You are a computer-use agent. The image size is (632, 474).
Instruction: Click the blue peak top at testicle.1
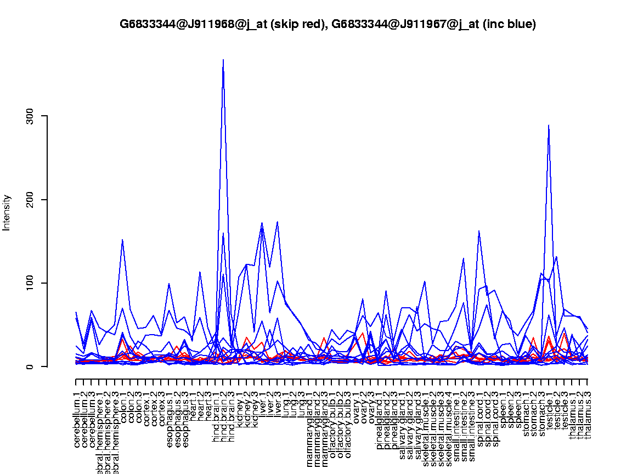coord(549,125)
